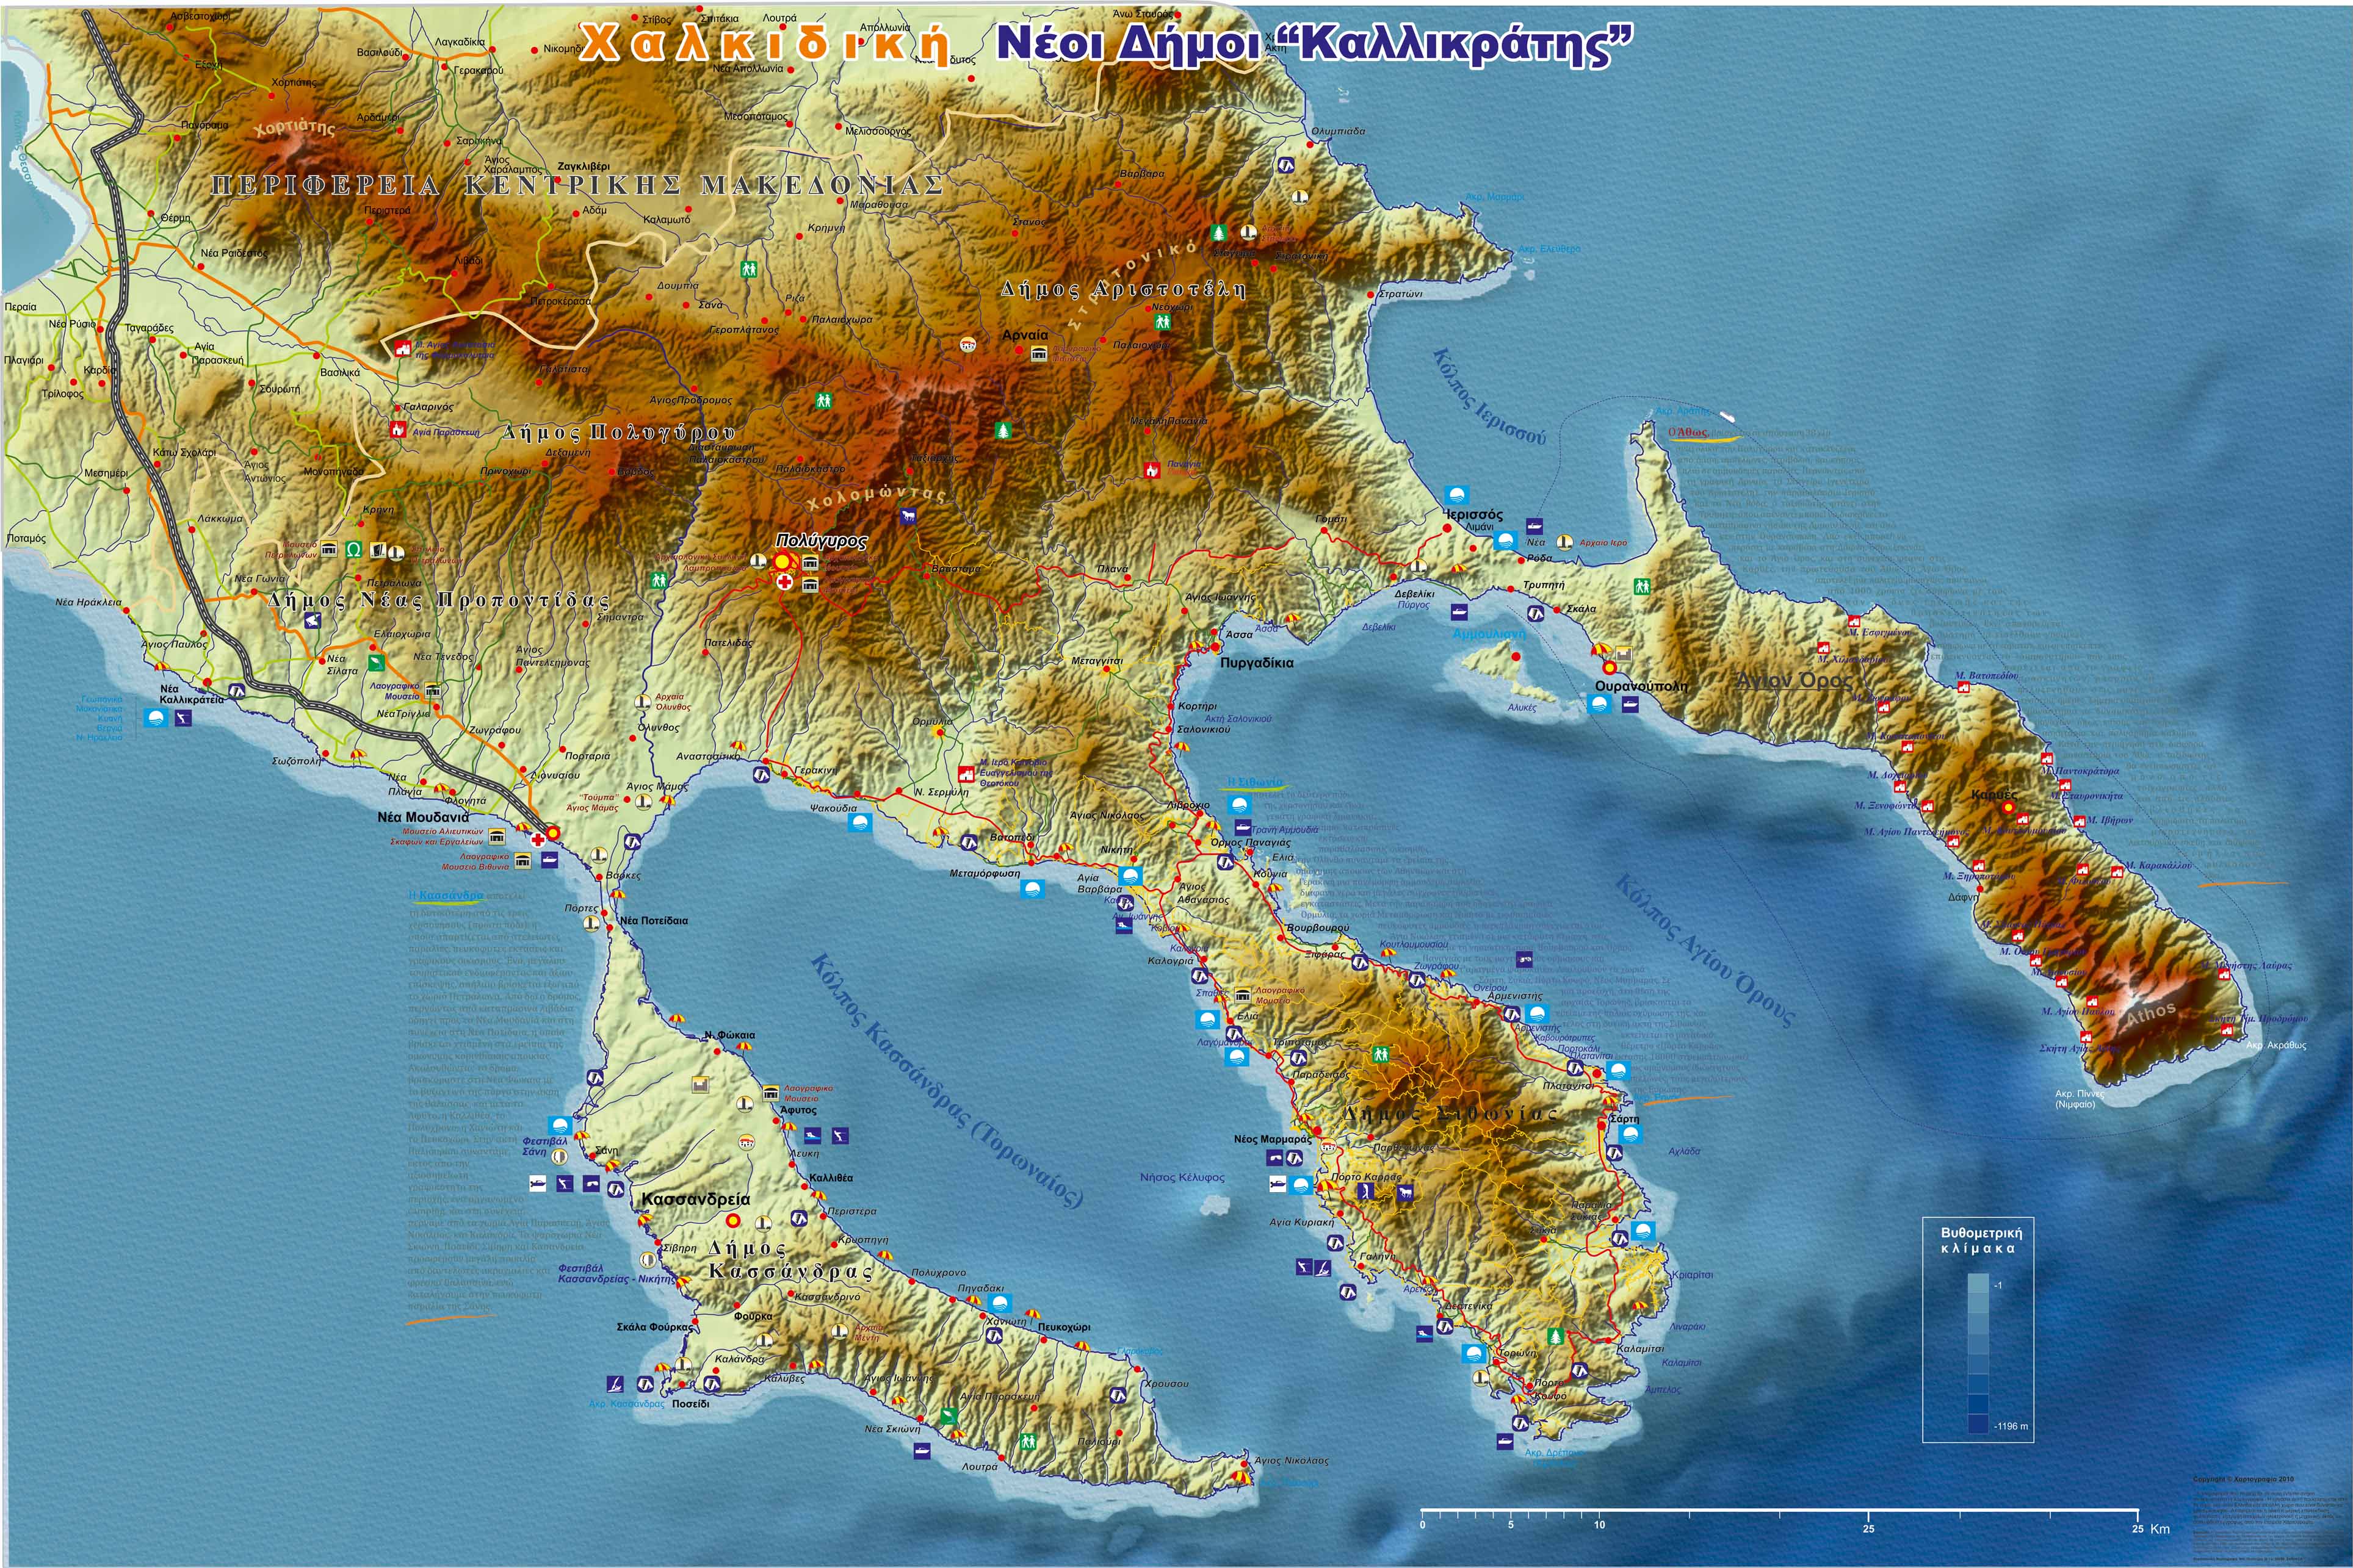Click the horse riding icon near Χολομώντας
Screen dimensions: 2353x1568
908,517
